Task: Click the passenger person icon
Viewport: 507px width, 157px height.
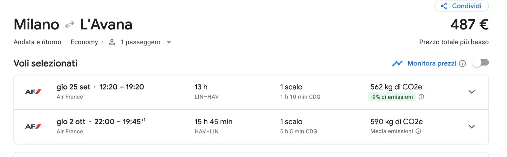Action: (x=112, y=42)
